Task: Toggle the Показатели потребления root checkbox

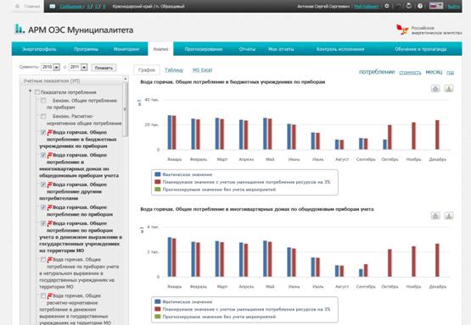Action: (x=37, y=92)
